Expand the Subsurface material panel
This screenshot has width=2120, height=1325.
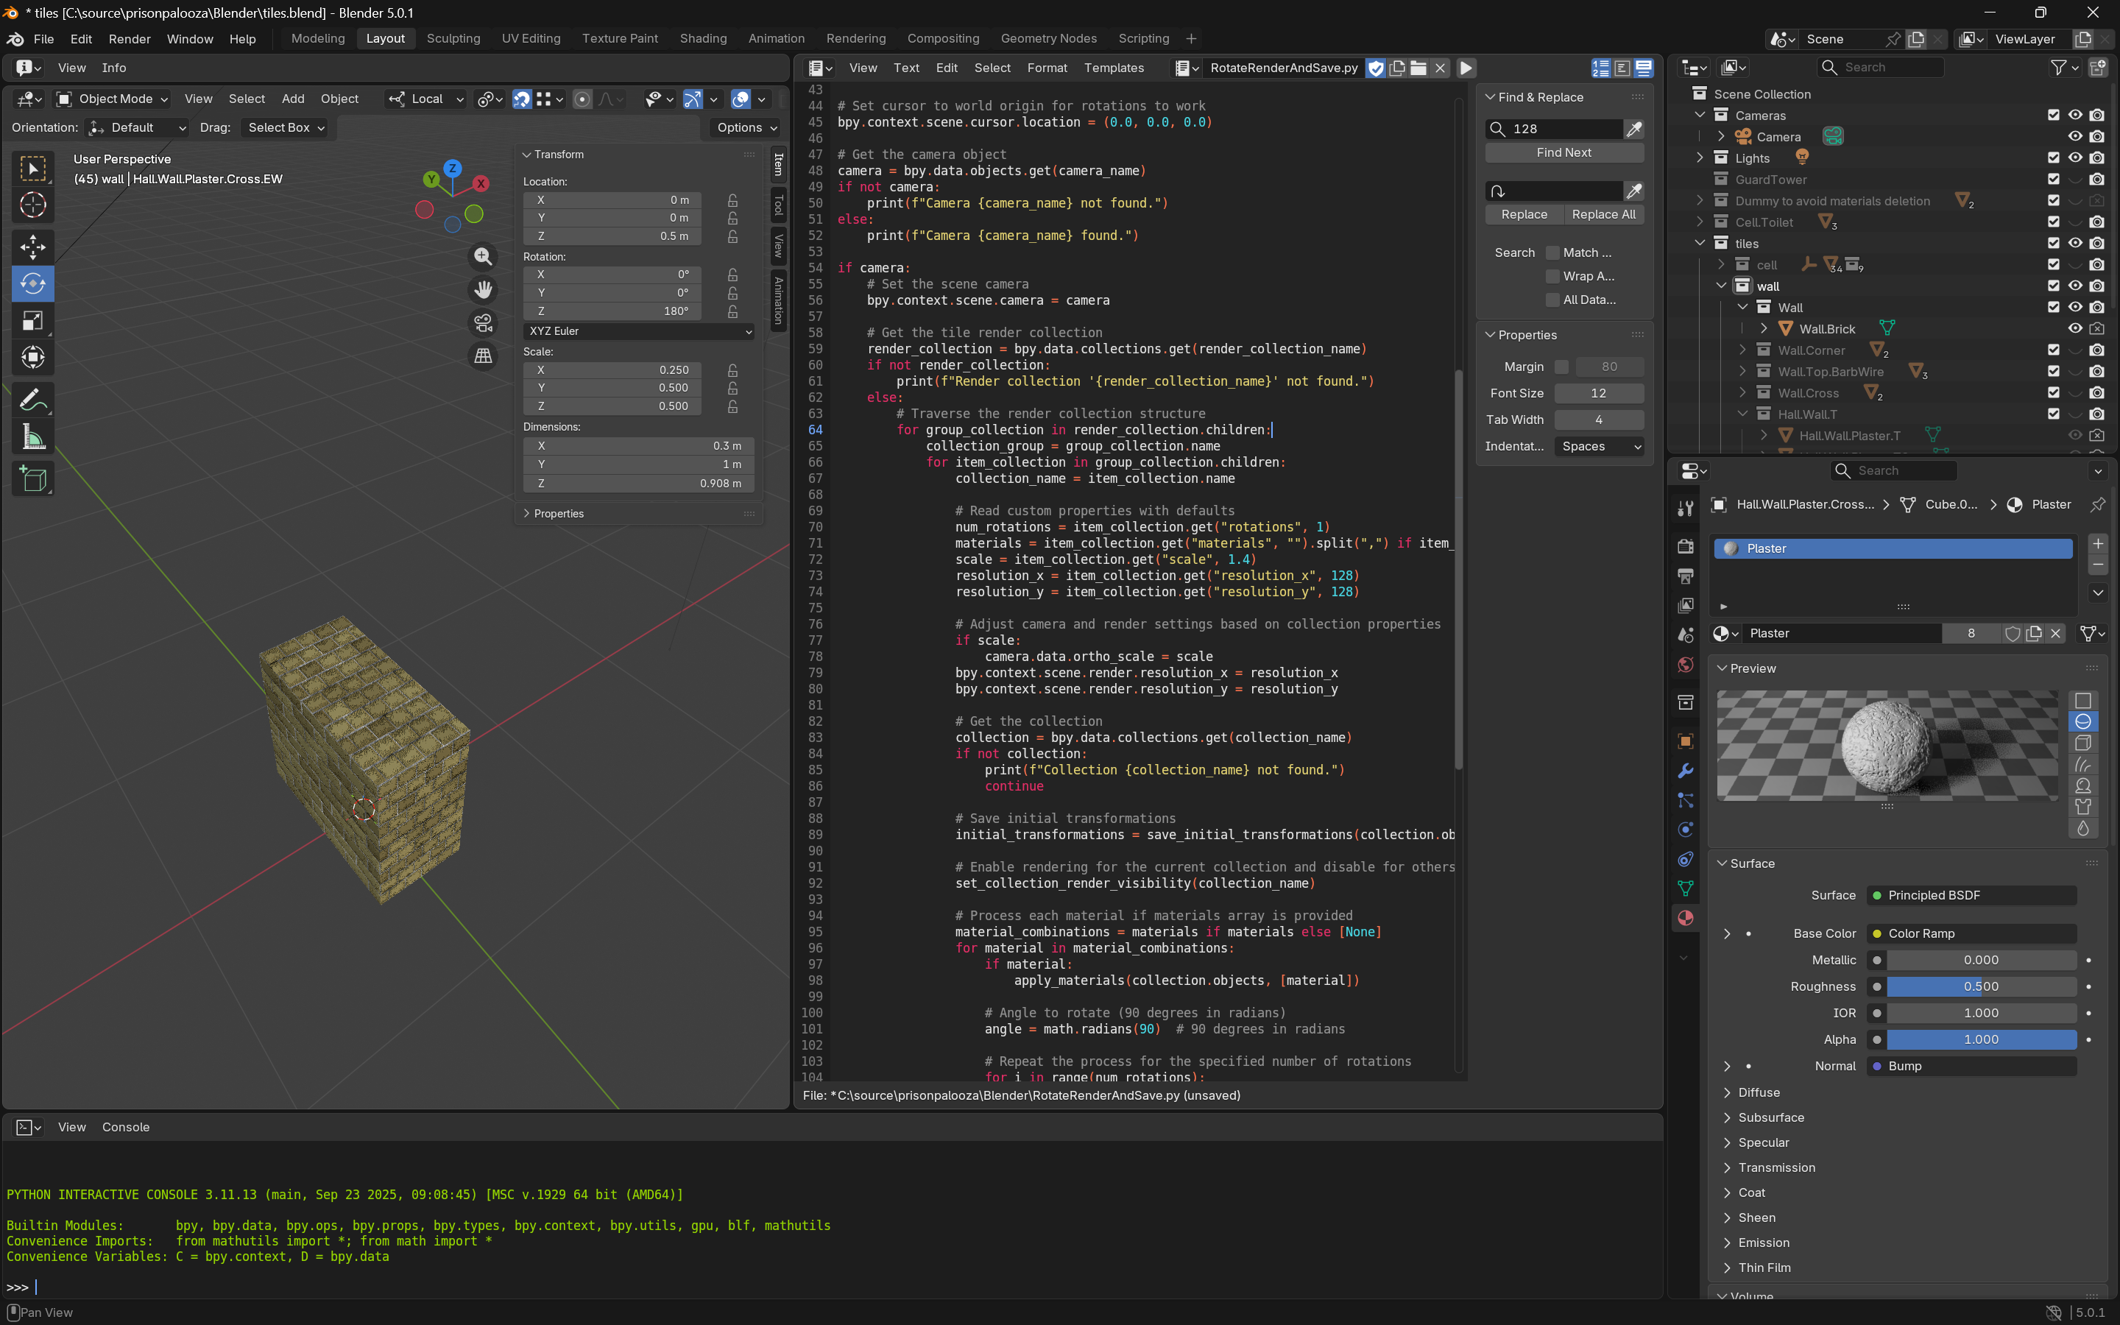(1770, 1117)
